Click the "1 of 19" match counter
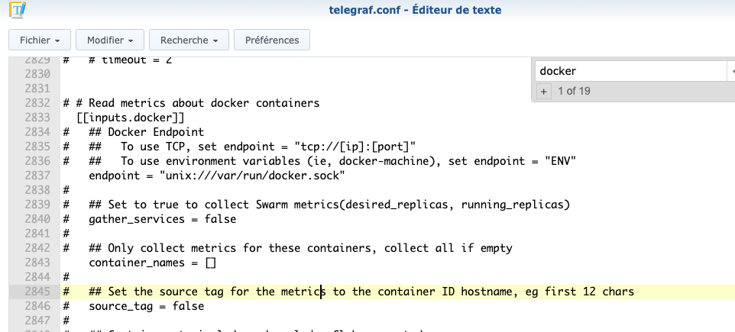 [574, 92]
